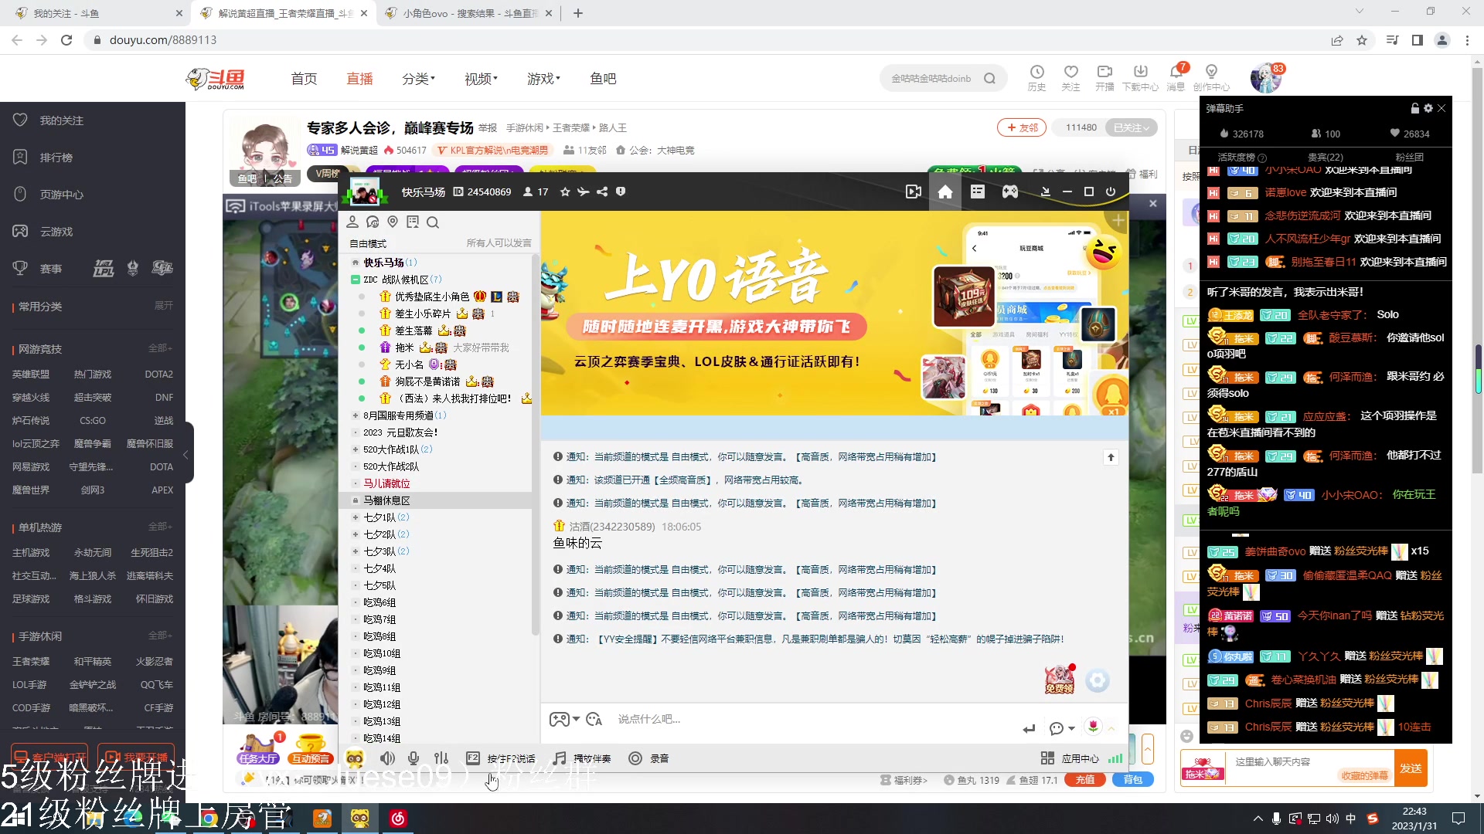Claim the 免费领 gift icon in chat area

click(1060, 679)
